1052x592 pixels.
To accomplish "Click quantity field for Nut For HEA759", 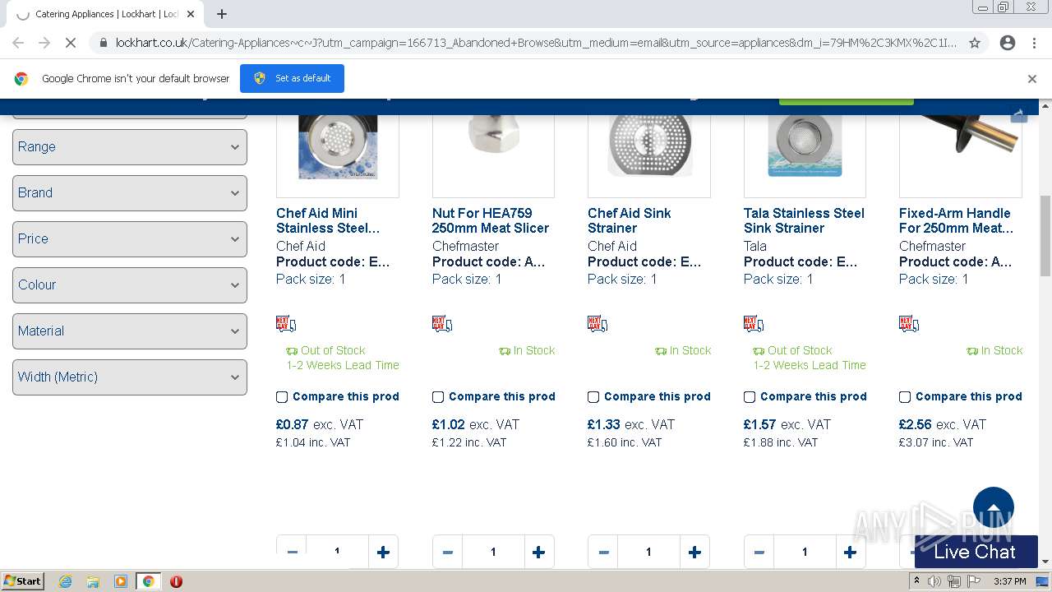I will [493, 552].
